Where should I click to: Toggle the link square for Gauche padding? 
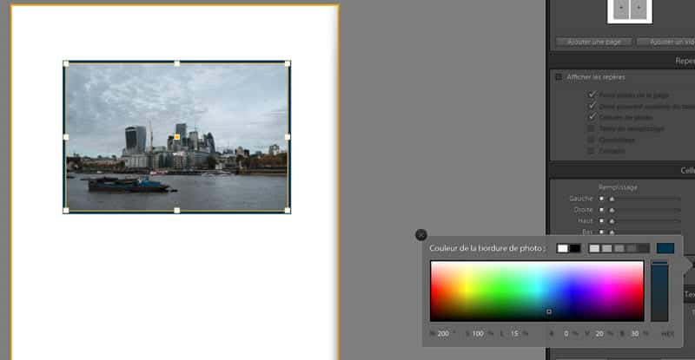pyautogui.click(x=601, y=199)
